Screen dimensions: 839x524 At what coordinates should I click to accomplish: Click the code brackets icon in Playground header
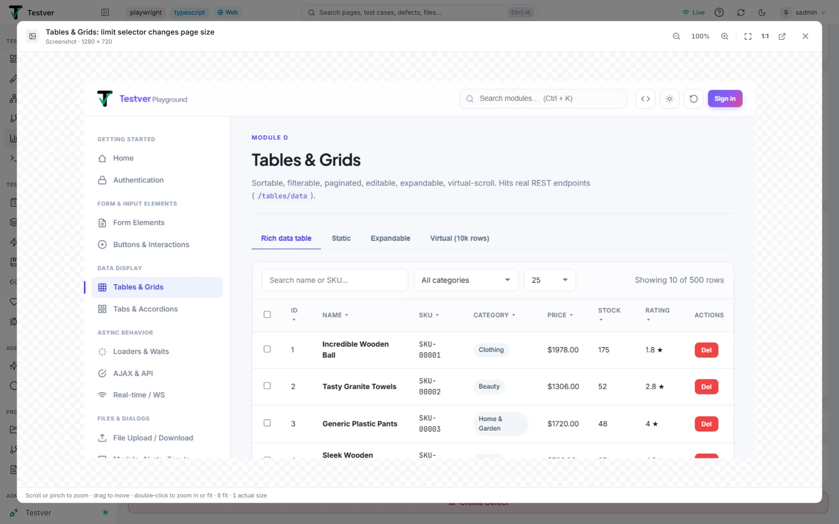(x=645, y=99)
